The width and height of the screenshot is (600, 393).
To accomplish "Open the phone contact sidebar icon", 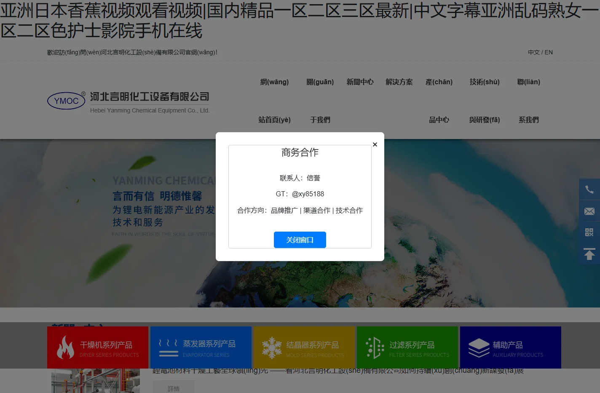I will pyautogui.click(x=589, y=190).
